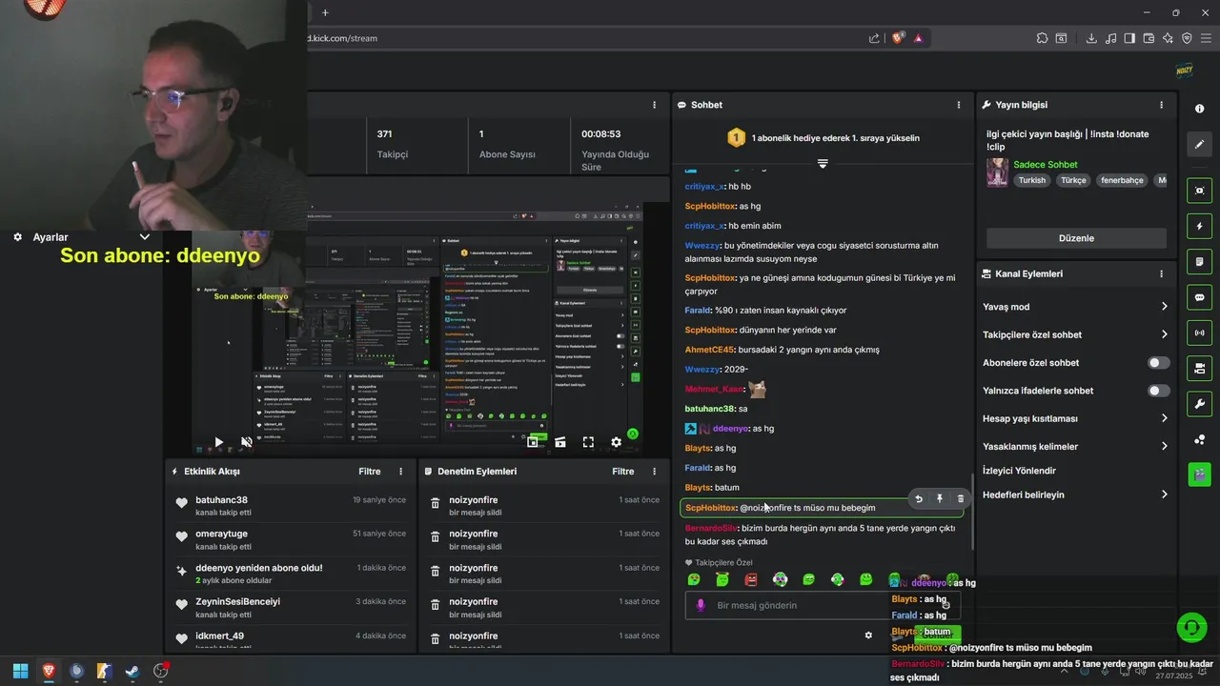Click Filtre in Denetim Eylemleri panel

coord(623,472)
